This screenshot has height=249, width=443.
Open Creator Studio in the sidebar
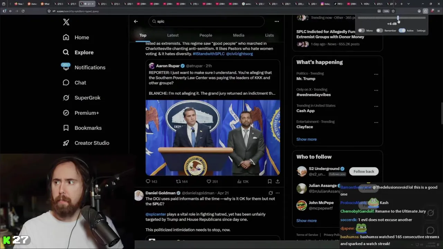click(86, 143)
